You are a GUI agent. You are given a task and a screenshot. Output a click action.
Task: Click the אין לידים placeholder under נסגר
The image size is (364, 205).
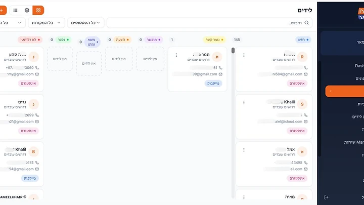click(x=60, y=59)
